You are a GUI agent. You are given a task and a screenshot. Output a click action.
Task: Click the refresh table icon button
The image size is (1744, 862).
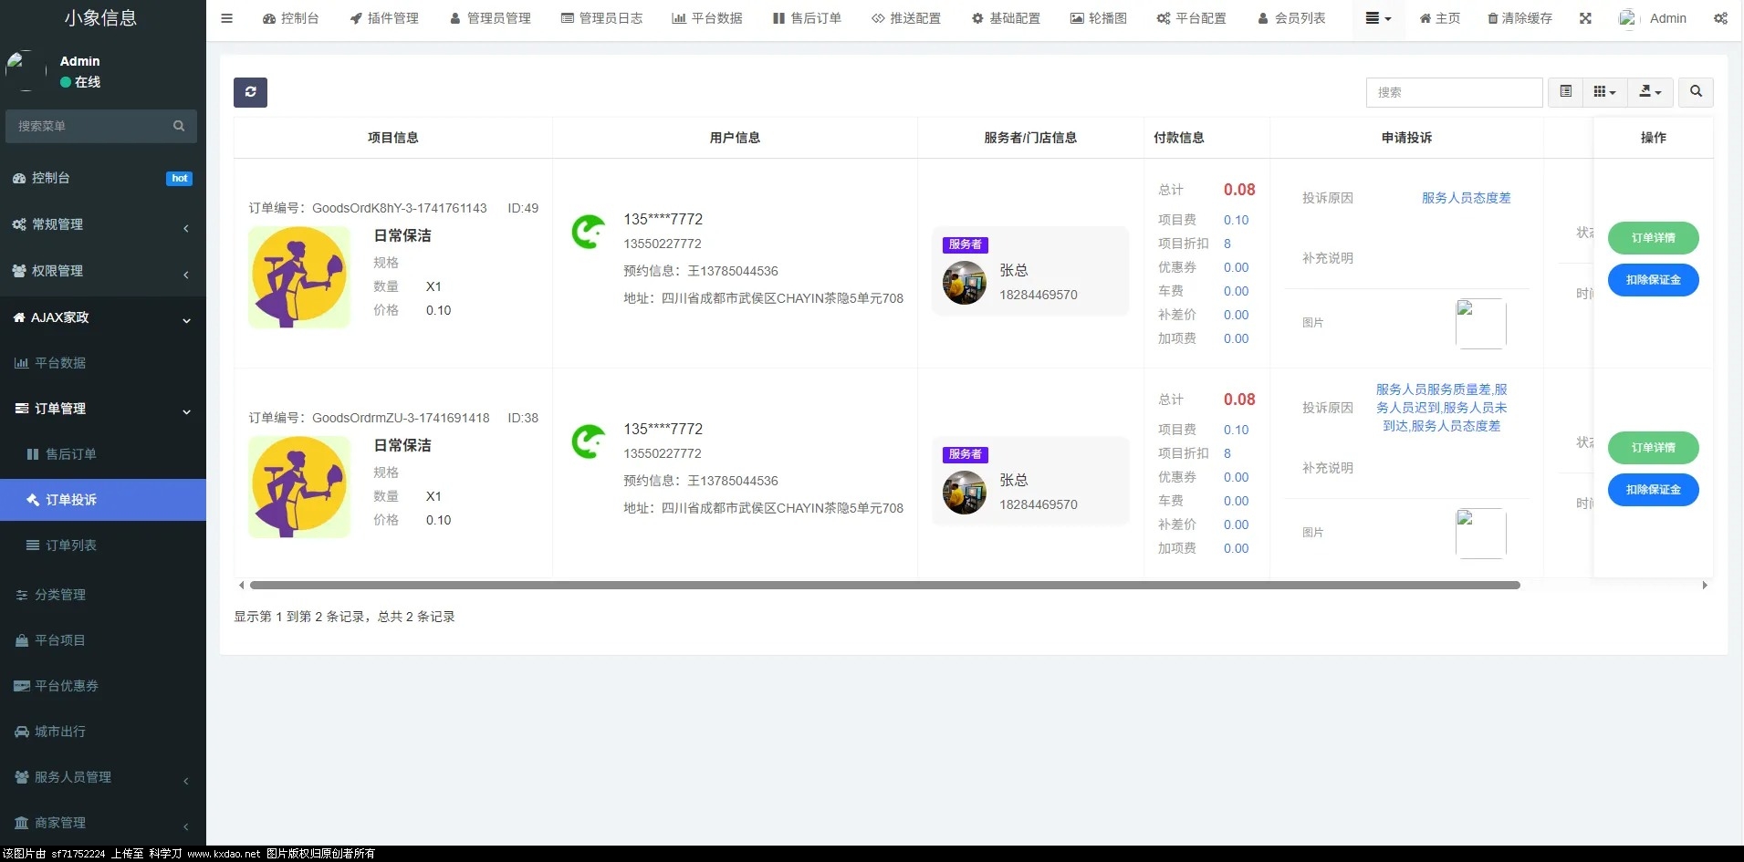pos(250,92)
